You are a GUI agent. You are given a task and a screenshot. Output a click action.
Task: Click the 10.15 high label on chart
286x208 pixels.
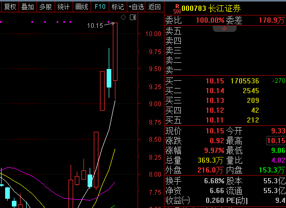pos(95,26)
